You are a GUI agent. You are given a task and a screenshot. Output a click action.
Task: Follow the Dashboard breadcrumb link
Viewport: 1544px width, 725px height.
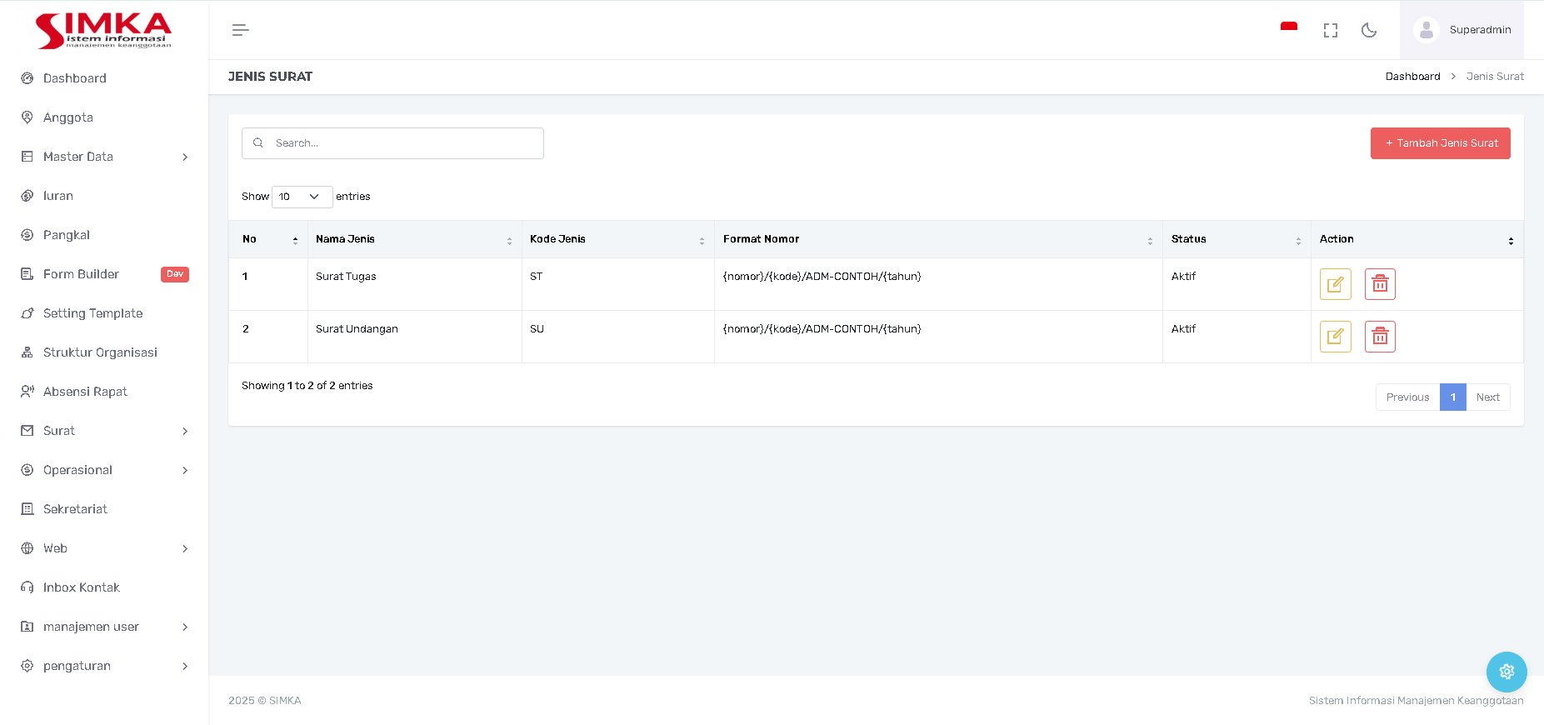(1412, 77)
